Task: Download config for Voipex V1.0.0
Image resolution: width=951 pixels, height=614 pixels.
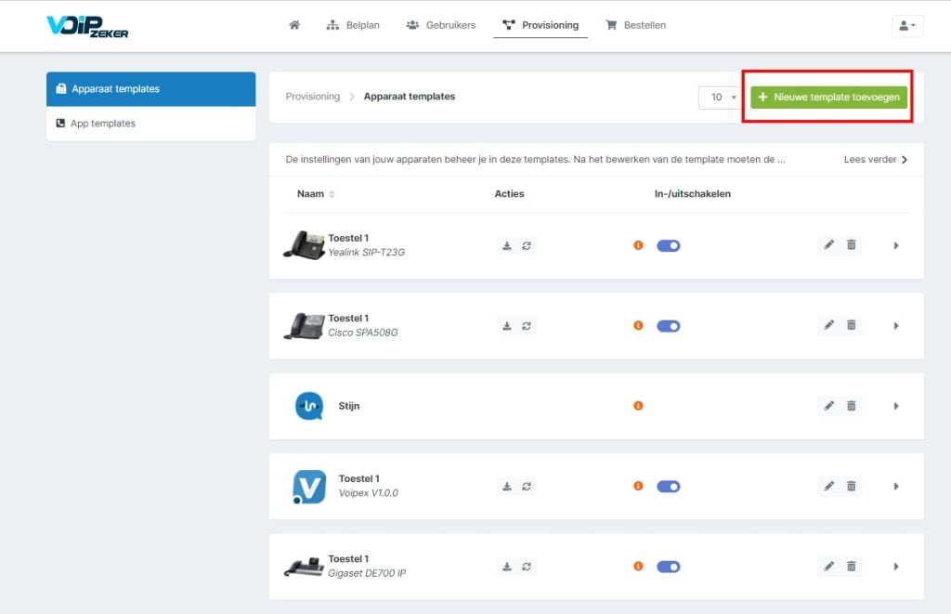Action: (507, 487)
